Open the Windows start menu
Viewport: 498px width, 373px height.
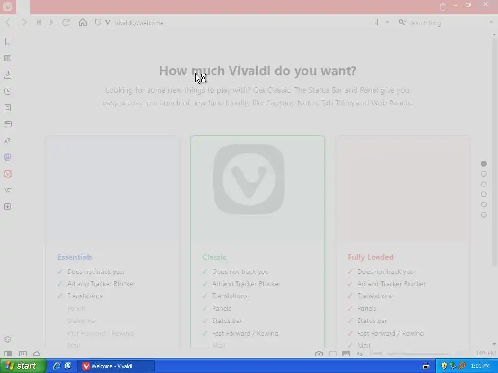tap(23, 366)
